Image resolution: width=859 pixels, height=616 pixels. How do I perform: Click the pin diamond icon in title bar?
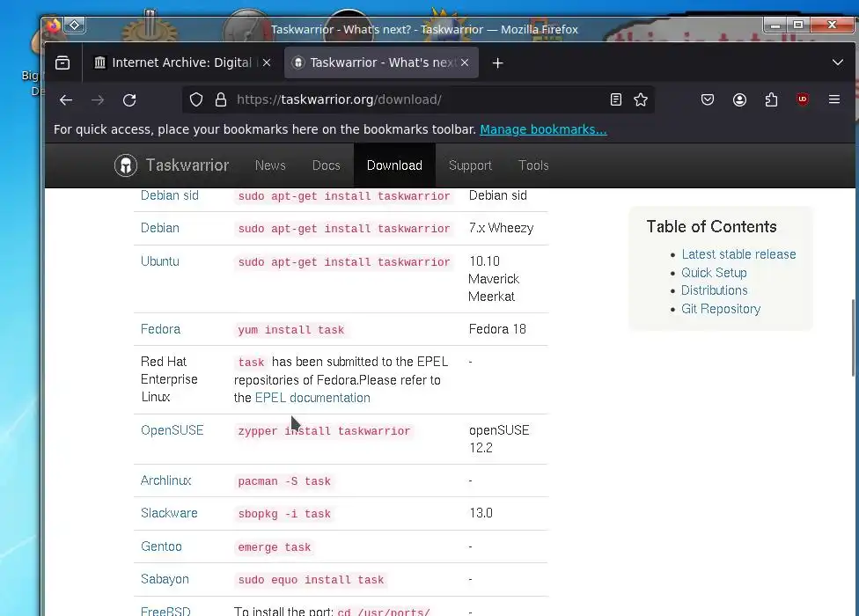tap(75, 26)
